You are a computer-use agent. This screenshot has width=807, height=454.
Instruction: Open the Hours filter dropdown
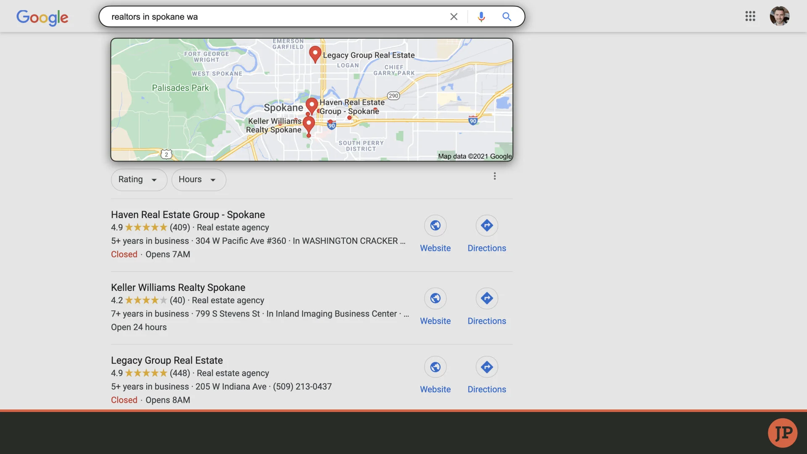click(x=199, y=179)
